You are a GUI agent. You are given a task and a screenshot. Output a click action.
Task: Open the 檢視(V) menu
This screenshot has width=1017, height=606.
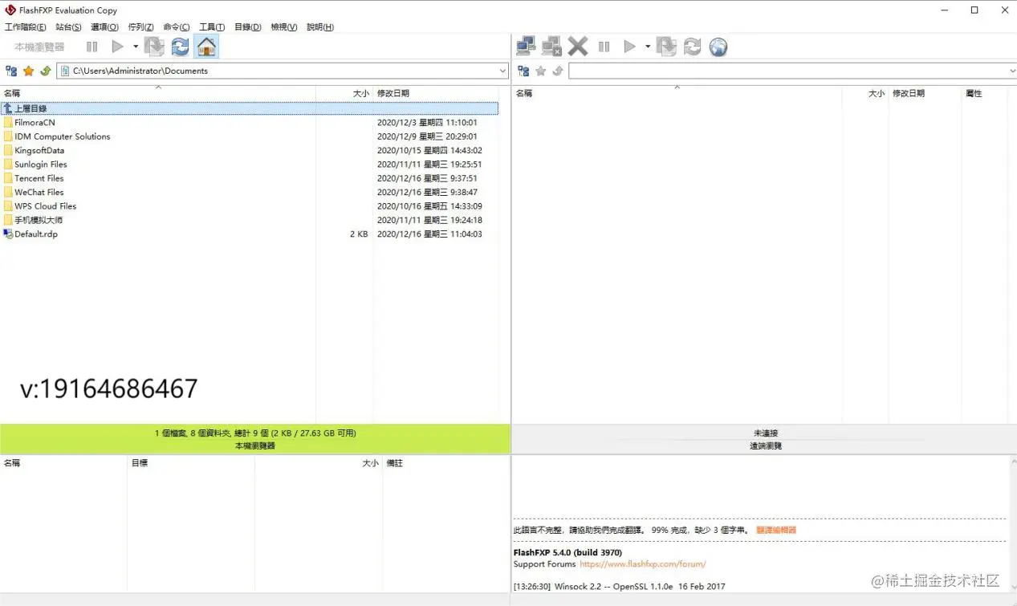pyautogui.click(x=284, y=26)
